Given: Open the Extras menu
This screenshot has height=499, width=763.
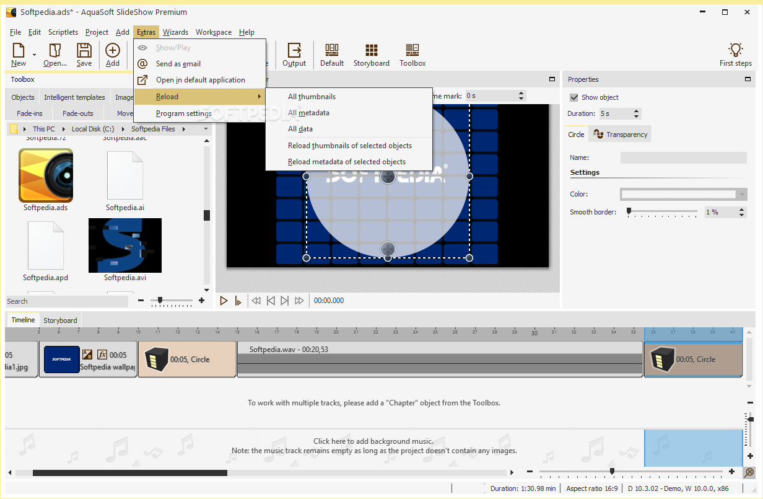Looking at the screenshot, I should [x=146, y=32].
